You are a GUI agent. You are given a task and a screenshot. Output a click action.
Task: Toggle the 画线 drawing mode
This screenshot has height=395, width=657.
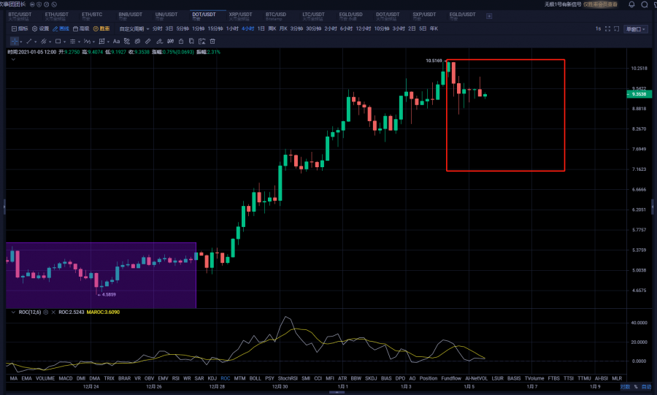coord(60,28)
